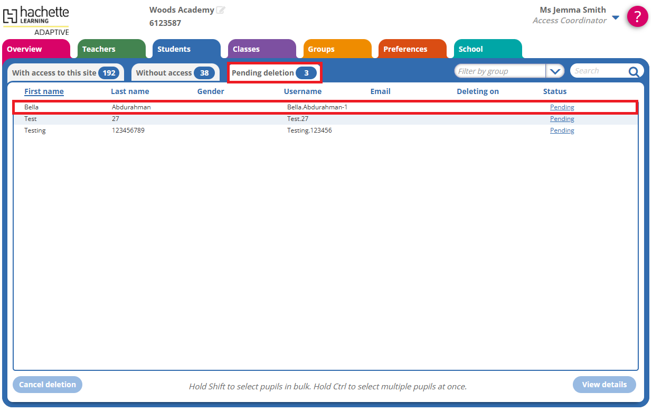The height and width of the screenshot is (411, 652).
Task: Click the edit pencil icon beside Woods Academy
Action: (221, 10)
